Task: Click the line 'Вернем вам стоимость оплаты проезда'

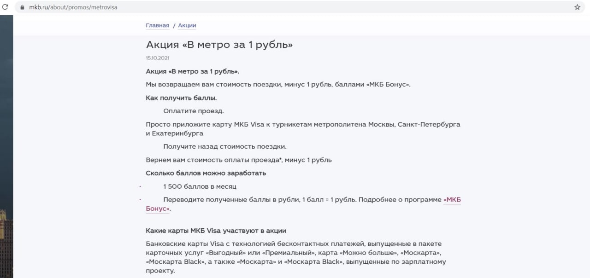Action: (x=238, y=160)
